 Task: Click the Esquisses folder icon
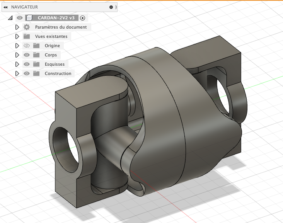click(x=36, y=64)
